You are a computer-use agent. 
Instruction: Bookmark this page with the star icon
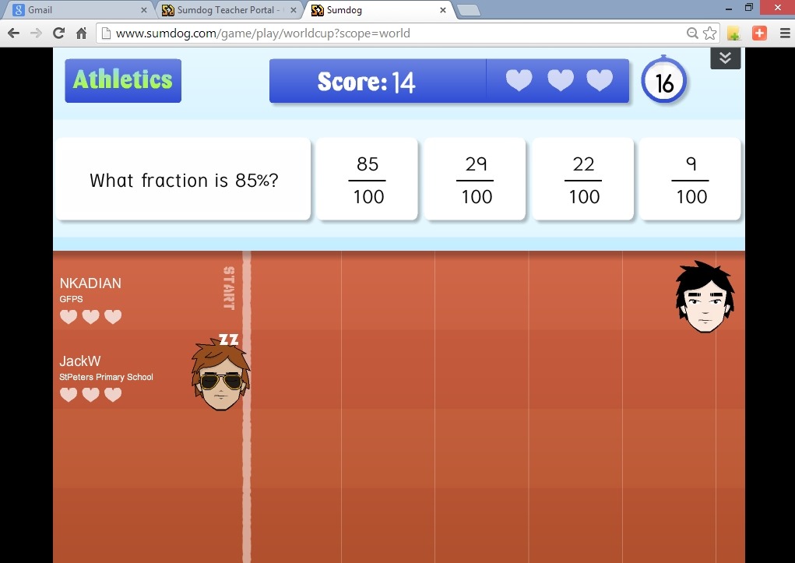click(x=710, y=33)
